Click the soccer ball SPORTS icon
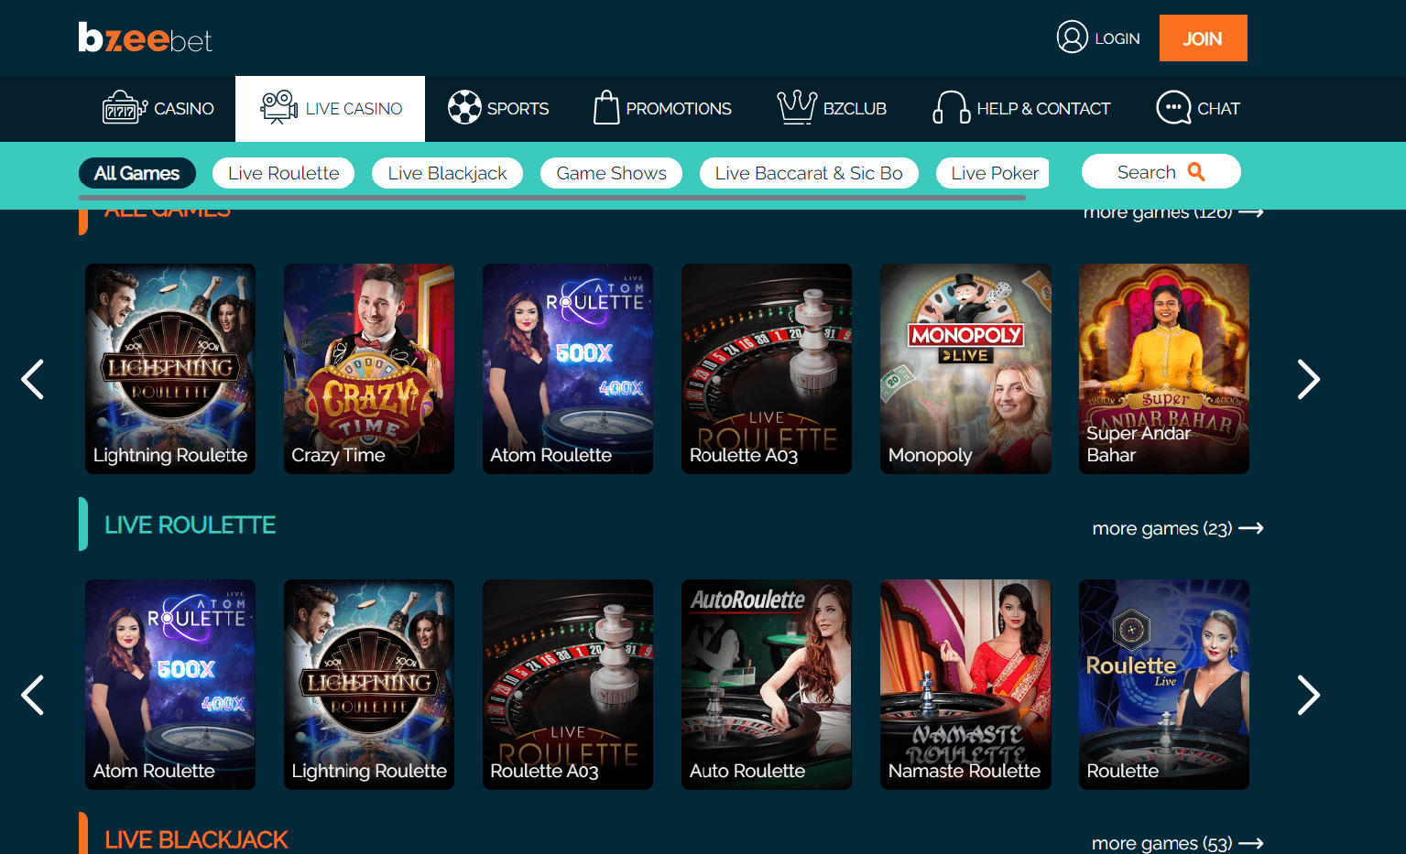 click(464, 108)
